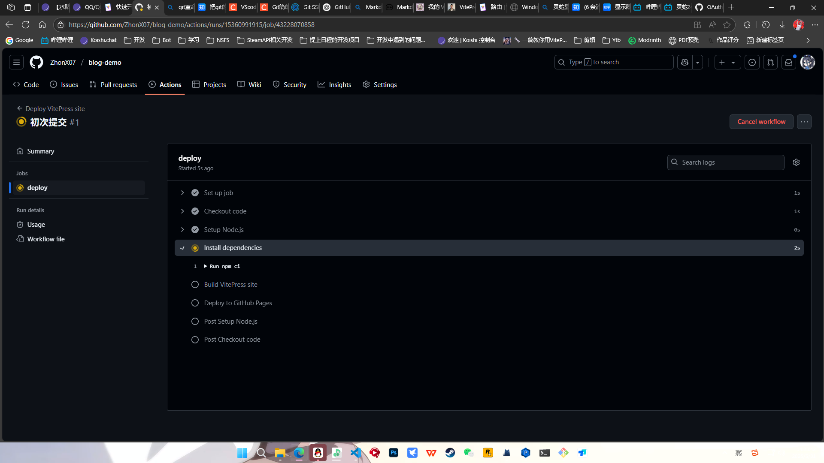Screen dimensions: 824x463
Task: Open browser extensions puzzle icon
Action: [747, 25]
